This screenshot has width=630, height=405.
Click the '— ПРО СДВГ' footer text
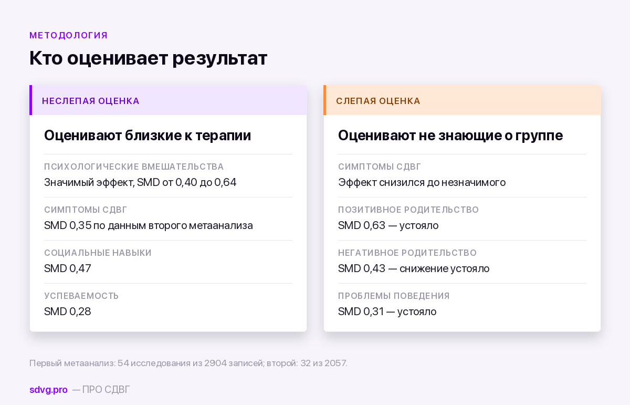click(x=101, y=390)
